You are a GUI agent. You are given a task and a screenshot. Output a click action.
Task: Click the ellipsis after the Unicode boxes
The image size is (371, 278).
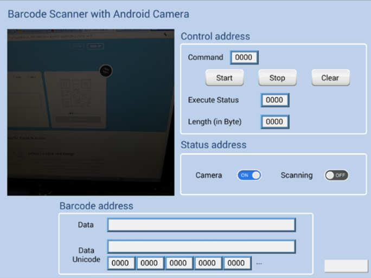click(x=259, y=263)
